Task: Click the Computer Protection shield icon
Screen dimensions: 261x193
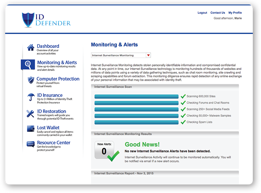Action: (x=30, y=80)
